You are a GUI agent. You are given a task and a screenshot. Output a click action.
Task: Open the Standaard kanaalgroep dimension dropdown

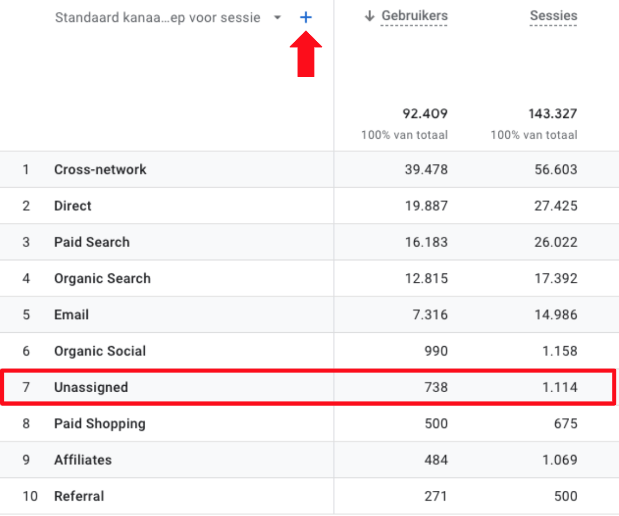[x=277, y=18]
